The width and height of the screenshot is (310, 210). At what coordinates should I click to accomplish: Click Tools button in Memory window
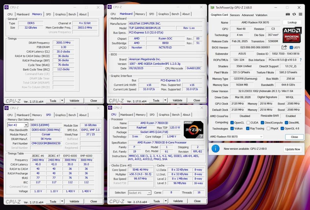coord(53,101)
